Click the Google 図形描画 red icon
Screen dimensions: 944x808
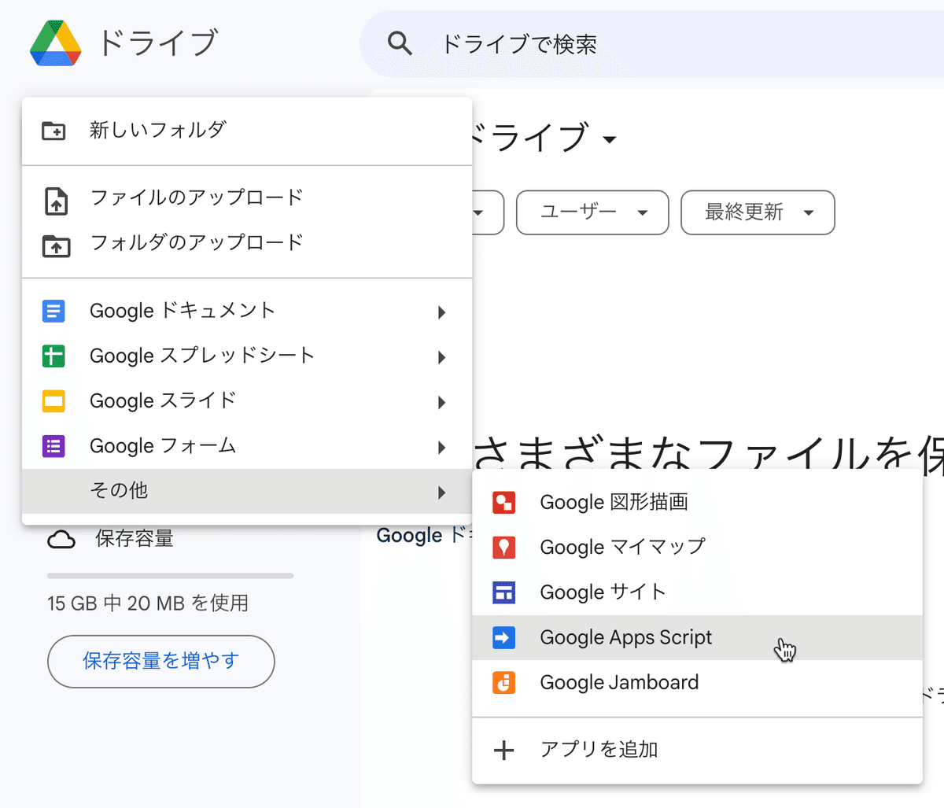point(503,503)
